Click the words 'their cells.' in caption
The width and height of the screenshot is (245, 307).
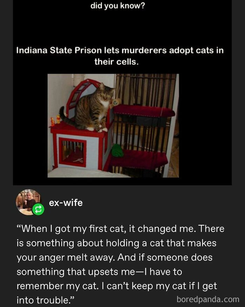pos(117,62)
